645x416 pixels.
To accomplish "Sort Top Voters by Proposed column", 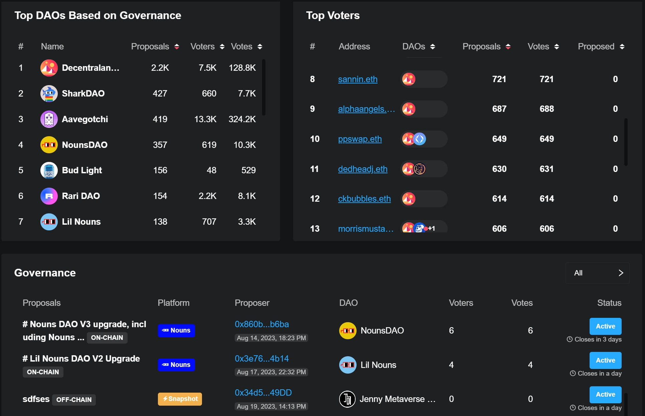I will pos(622,46).
